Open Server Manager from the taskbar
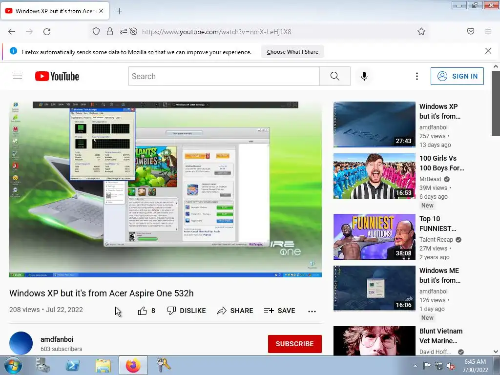The image size is (500, 375). pyautogui.click(x=43, y=365)
